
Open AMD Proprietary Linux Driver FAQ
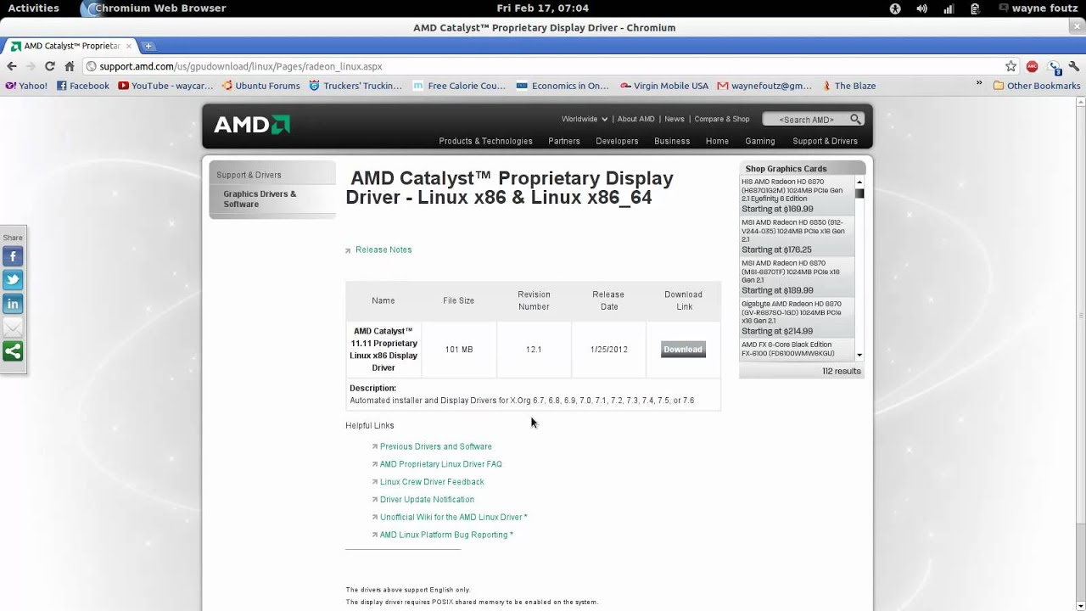point(441,464)
